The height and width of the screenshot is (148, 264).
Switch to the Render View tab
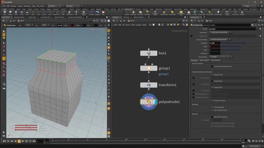click(x=32, y=17)
